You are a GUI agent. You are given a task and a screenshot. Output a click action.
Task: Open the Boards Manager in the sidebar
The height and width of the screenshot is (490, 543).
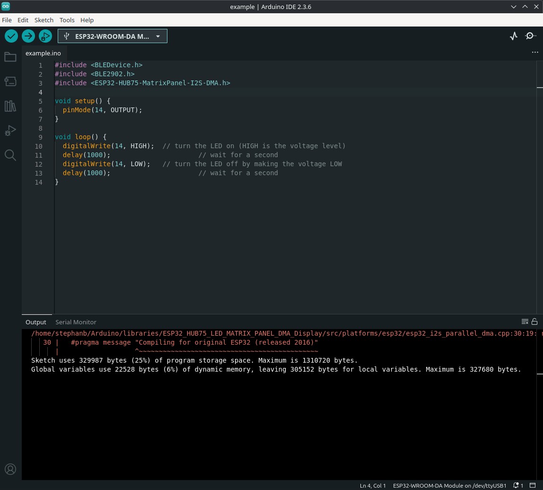[10, 81]
